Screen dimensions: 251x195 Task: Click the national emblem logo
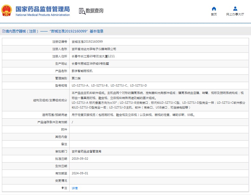(6, 10)
